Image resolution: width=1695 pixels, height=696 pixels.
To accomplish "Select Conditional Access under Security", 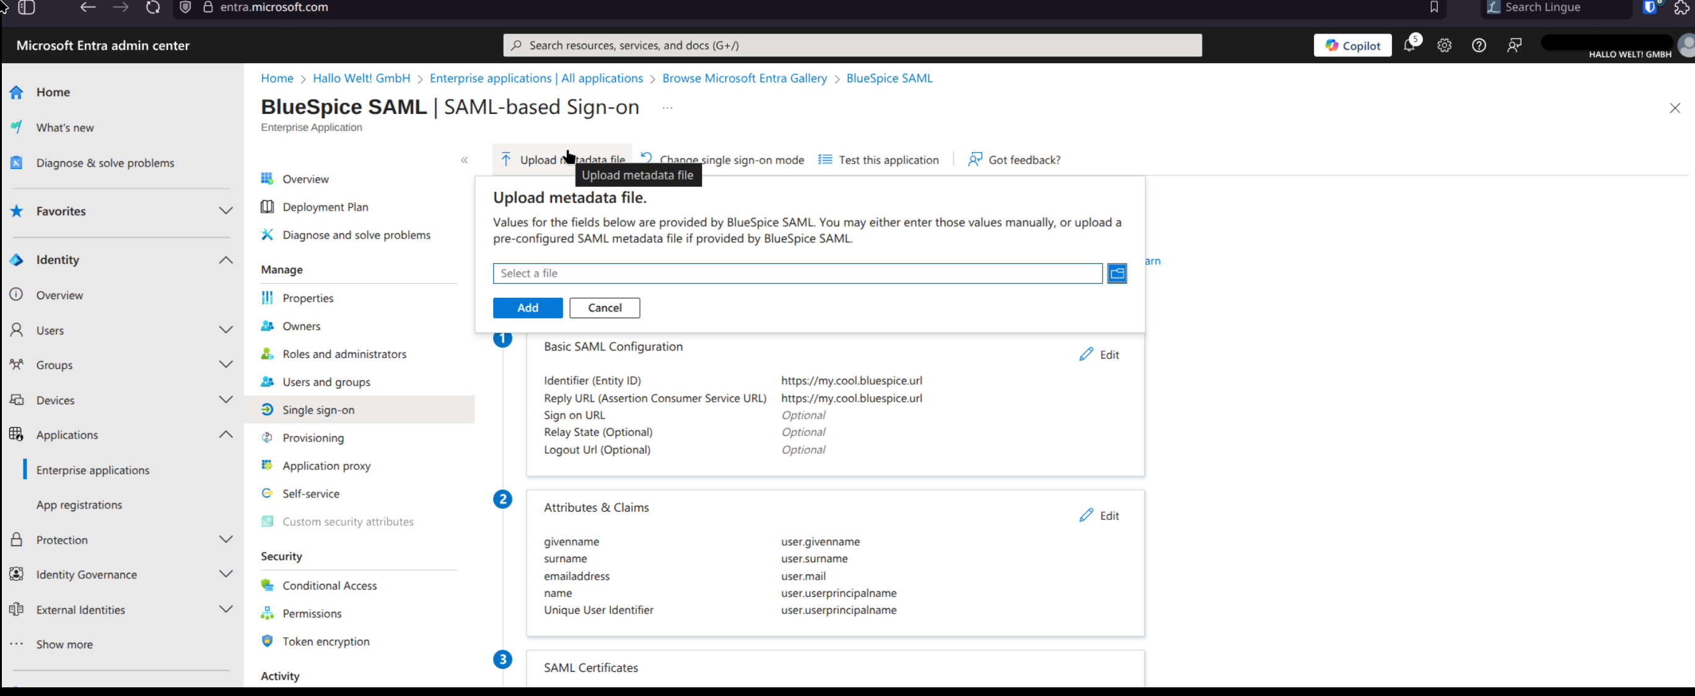I will (x=329, y=586).
